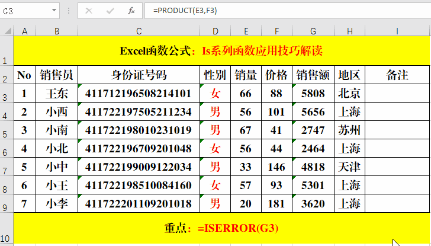Click the empty 备注 cell in row 3

point(397,93)
